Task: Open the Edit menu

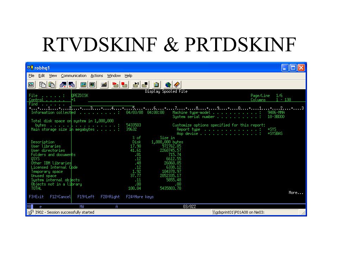Action: pos(42,76)
